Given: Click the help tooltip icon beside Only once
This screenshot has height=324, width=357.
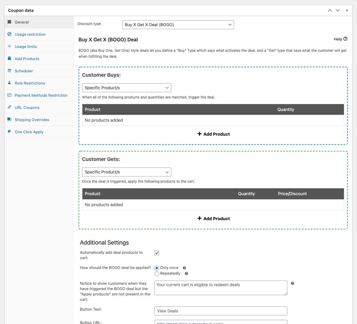Looking at the screenshot, I should pyautogui.click(x=184, y=268).
